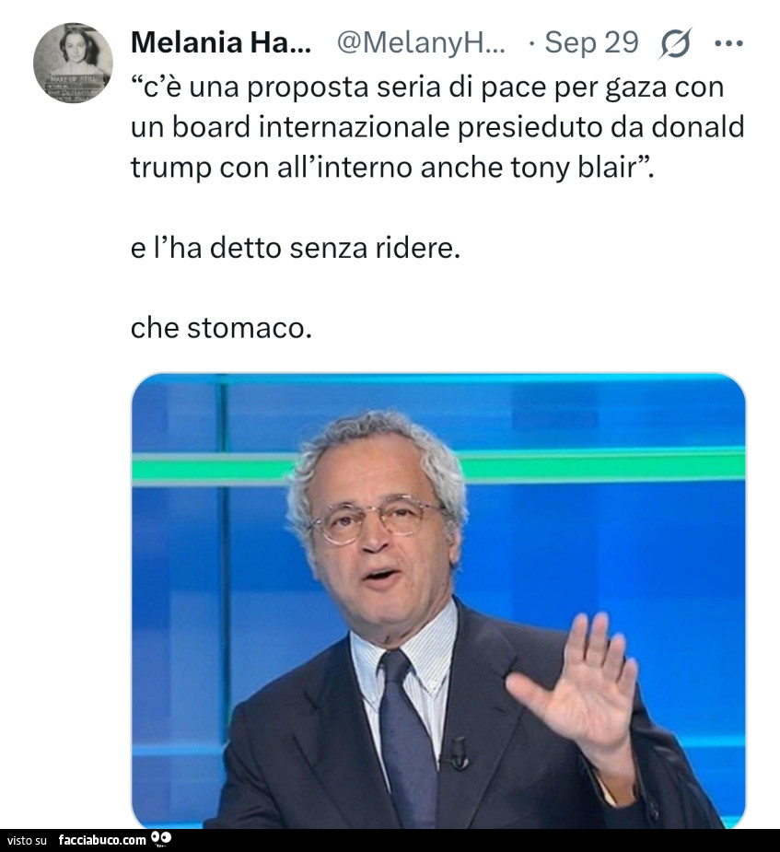This screenshot has height=852, width=780.
Task: Click the "visto su" label in the footer
Action: click(x=27, y=841)
